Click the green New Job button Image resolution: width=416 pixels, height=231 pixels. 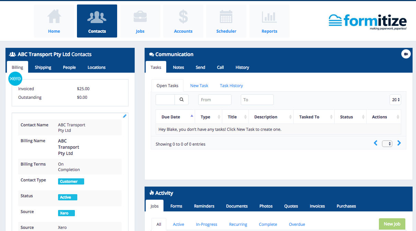point(392,224)
